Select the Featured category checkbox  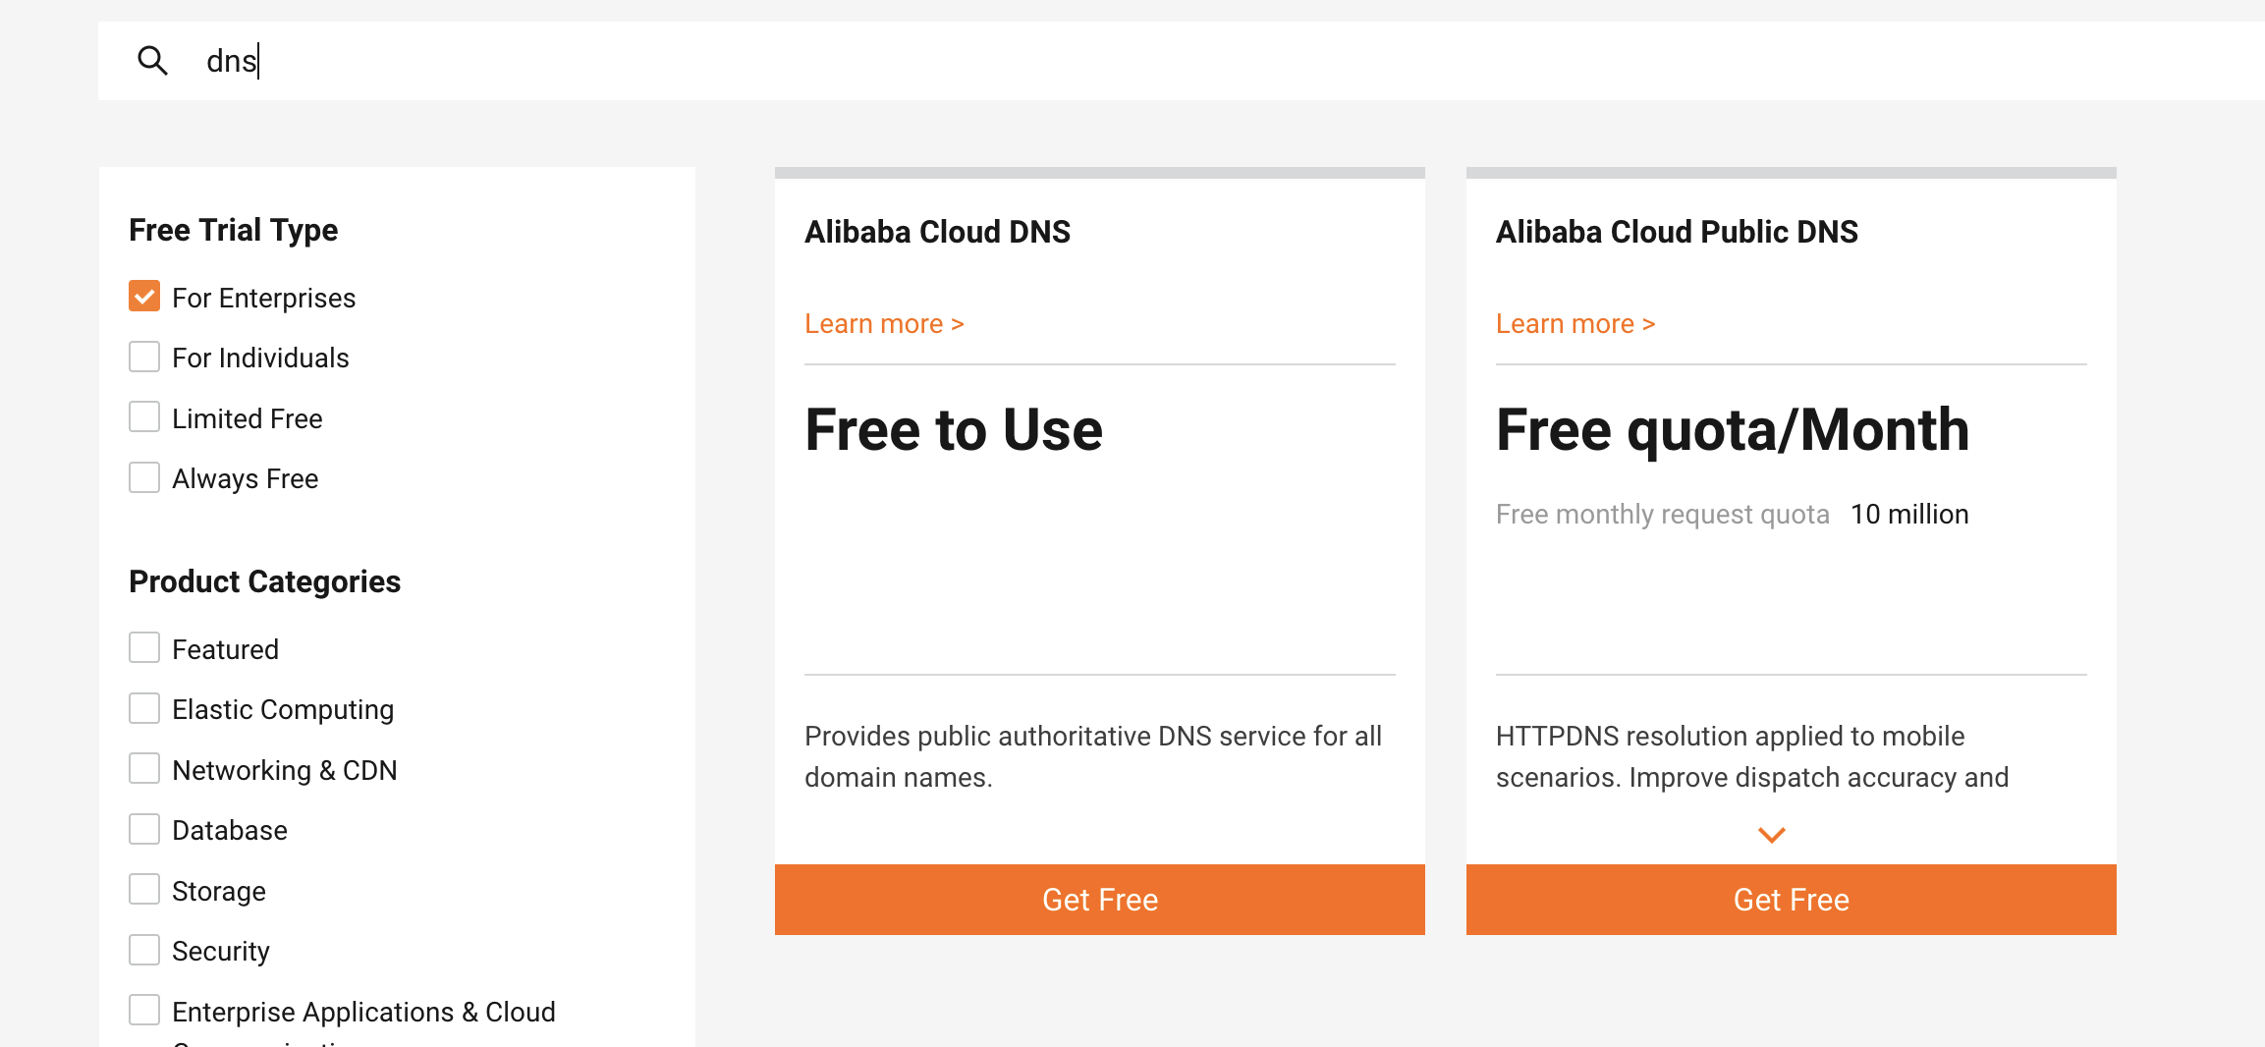[144, 648]
